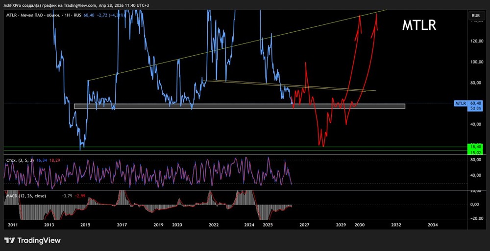490x251 pixels.
Task: Click the 2034 year on time axis
Action: [433, 225]
